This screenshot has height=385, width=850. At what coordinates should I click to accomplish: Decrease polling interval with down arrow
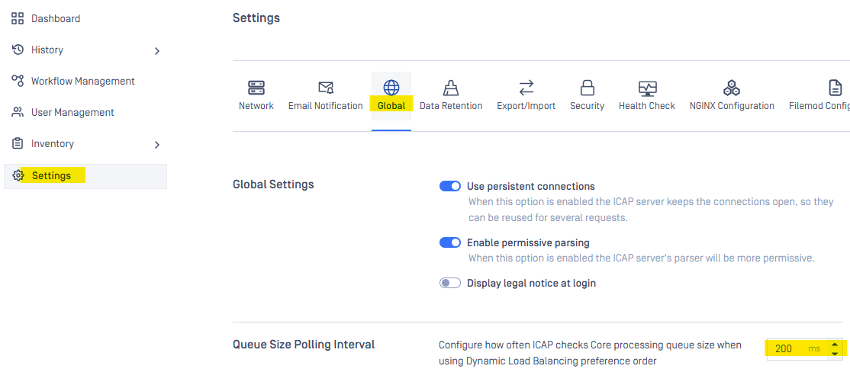pyautogui.click(x=835, y=353)
